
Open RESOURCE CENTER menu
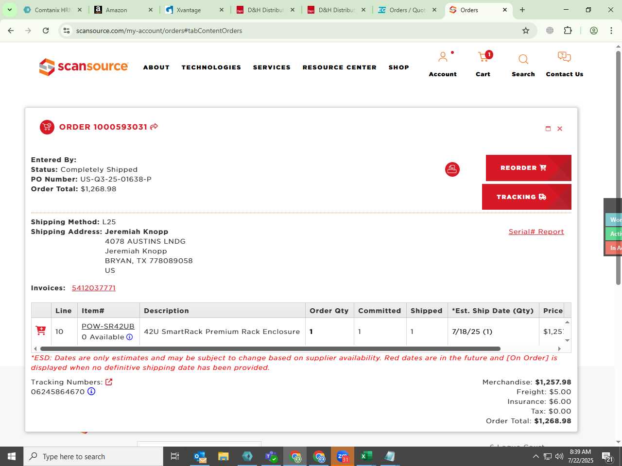[340, 67]
